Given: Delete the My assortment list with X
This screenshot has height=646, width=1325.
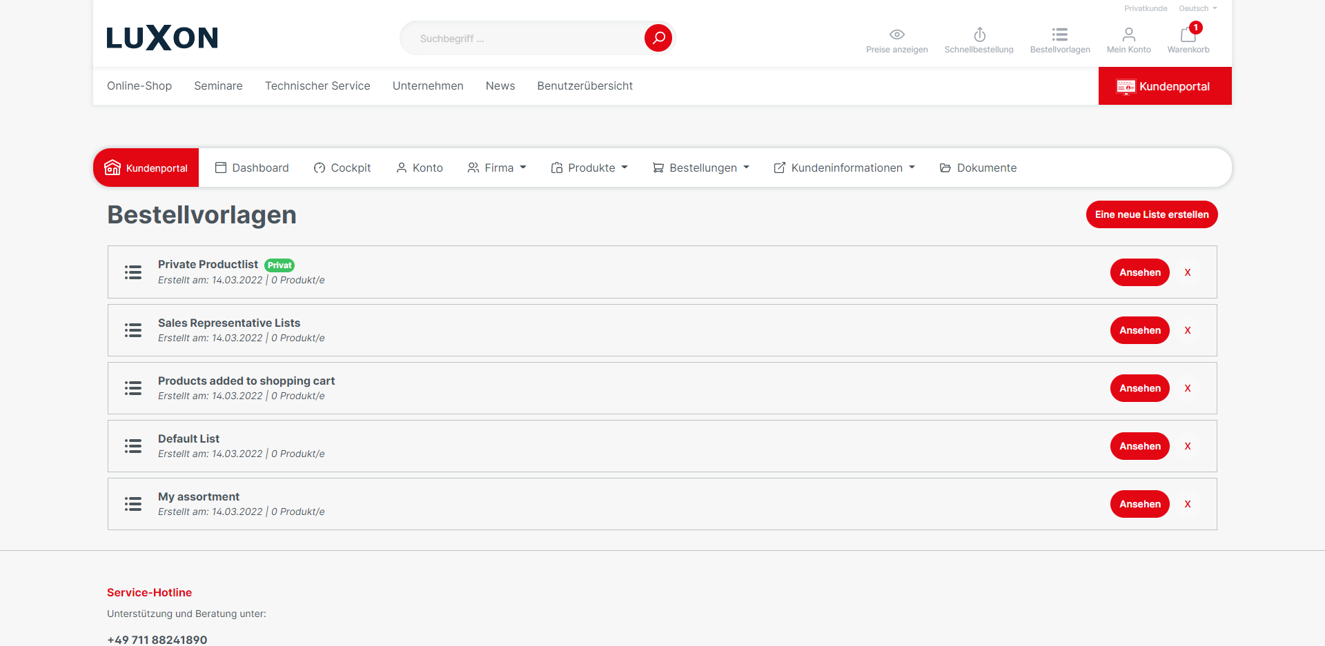Looking at the screenshot, I should pos(1188,504).
